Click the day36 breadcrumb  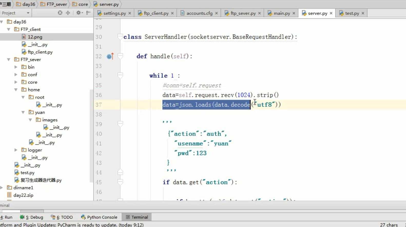[x=26, y=4]
